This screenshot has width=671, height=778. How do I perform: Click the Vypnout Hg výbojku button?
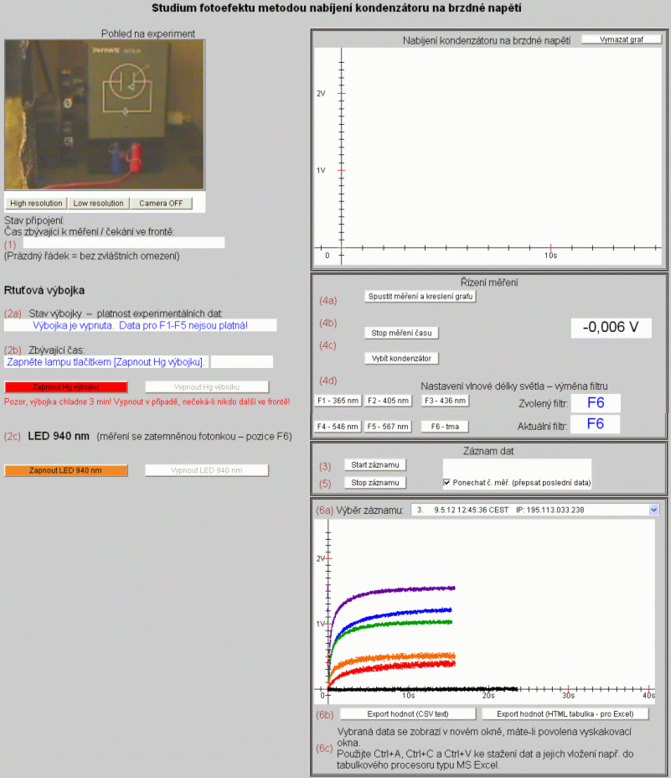pyautogui.click(x=207, y=387)
